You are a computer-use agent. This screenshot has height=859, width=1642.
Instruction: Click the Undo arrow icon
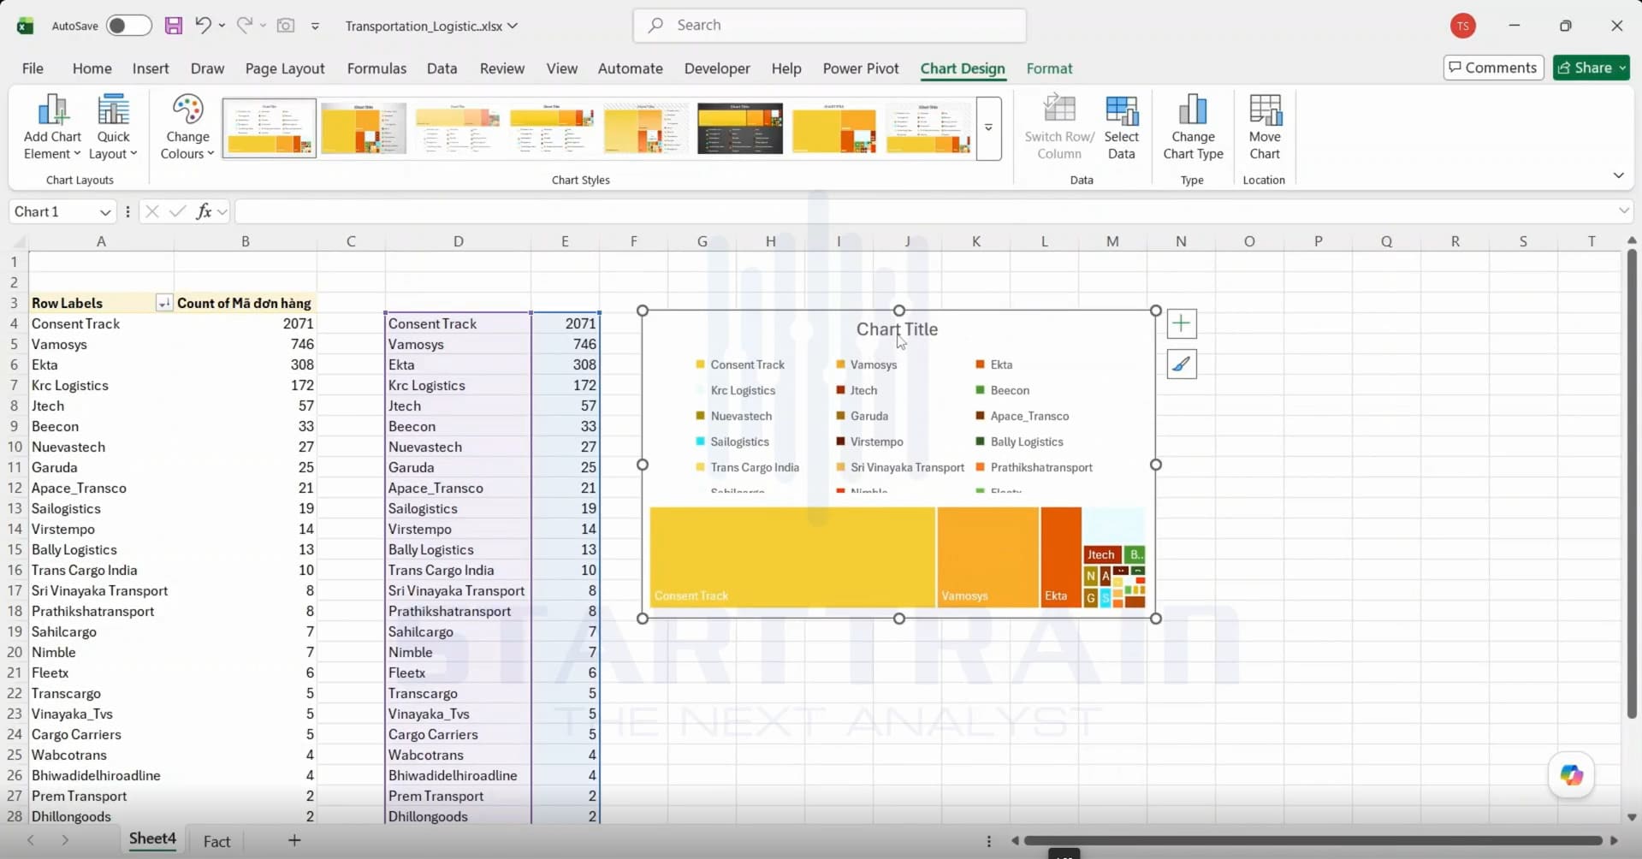[x=203, y=26]
